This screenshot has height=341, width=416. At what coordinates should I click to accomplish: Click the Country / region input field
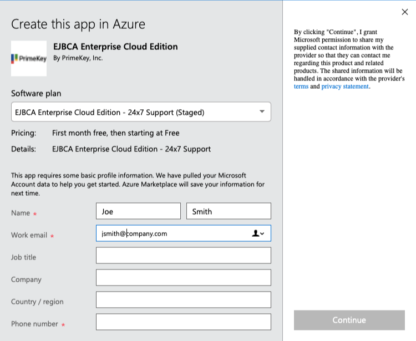click(x=183, y=300)
